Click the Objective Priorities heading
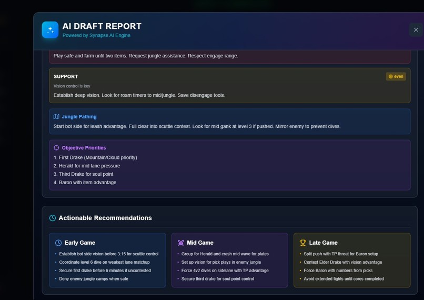The image size is (424, 300). point(84,148)
